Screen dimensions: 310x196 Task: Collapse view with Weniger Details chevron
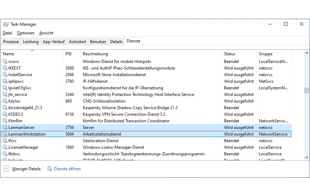(x=7, y=169)
